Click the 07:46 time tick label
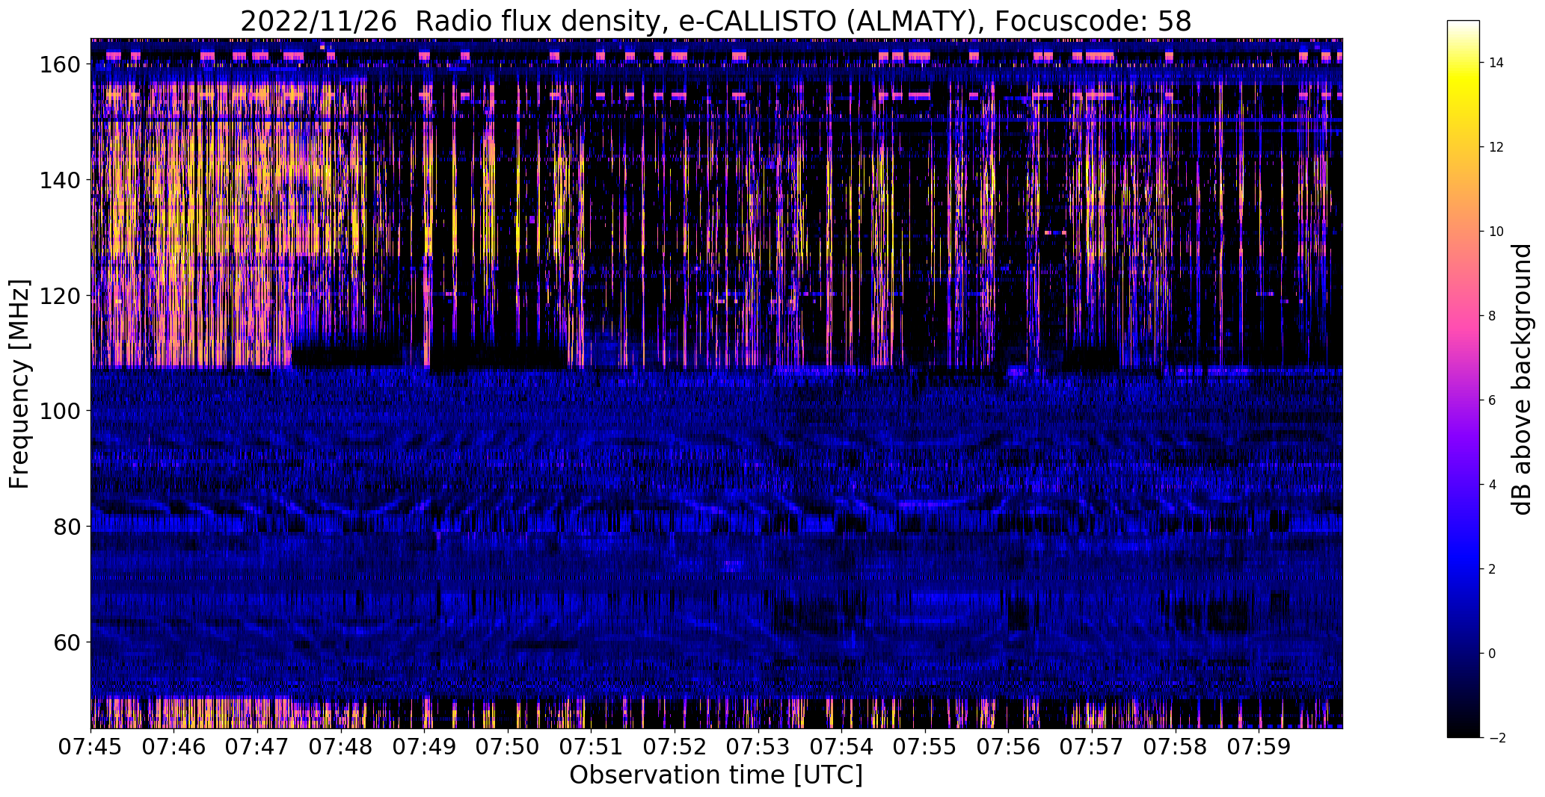The image size is (1545, 797). click(x=174, y=746)
